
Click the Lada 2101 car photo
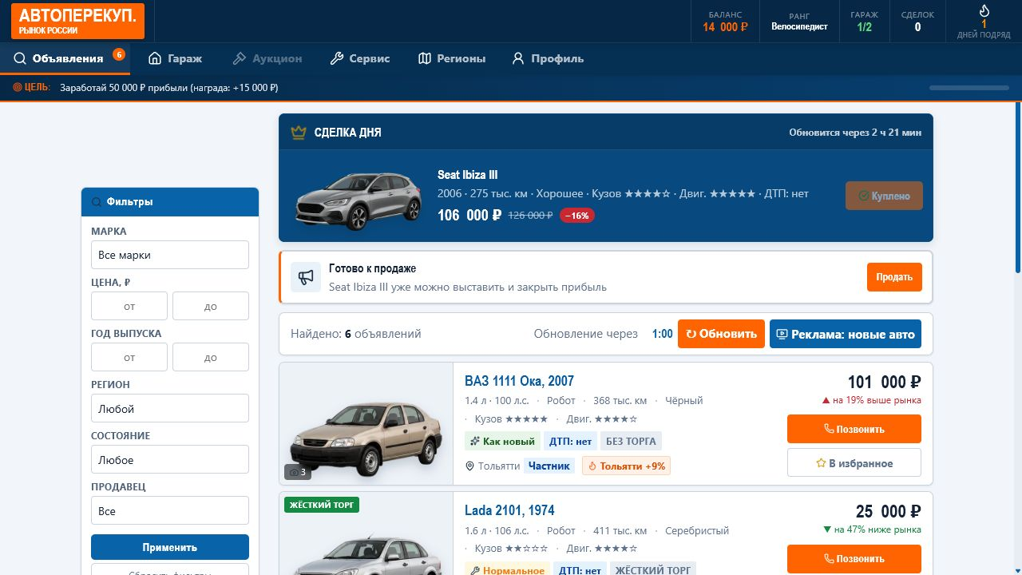(x=366, y=533)
